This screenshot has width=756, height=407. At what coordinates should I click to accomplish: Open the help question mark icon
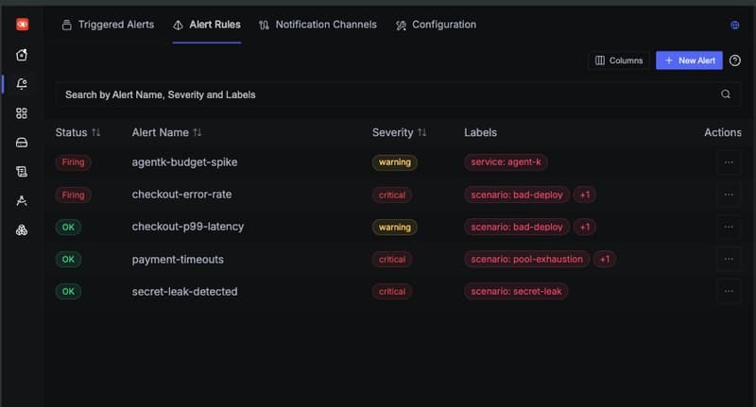pos(735,60)
